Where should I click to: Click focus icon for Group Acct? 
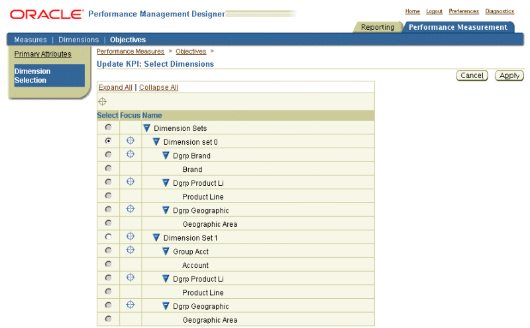click(x=130, y=251)
